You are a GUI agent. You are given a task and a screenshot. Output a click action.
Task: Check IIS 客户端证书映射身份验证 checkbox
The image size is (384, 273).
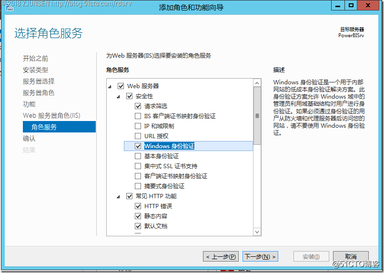(138, 116)
